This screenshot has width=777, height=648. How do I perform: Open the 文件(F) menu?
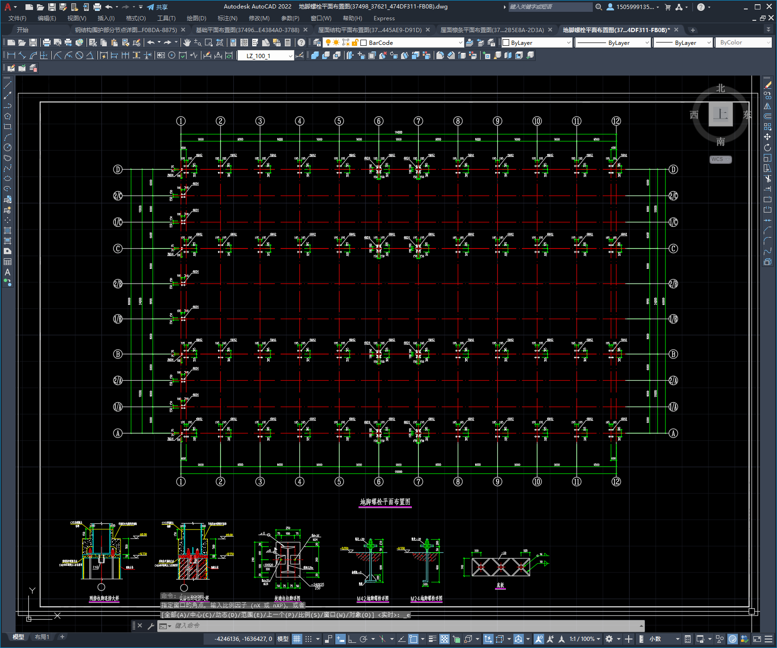[x=17, y=18]
